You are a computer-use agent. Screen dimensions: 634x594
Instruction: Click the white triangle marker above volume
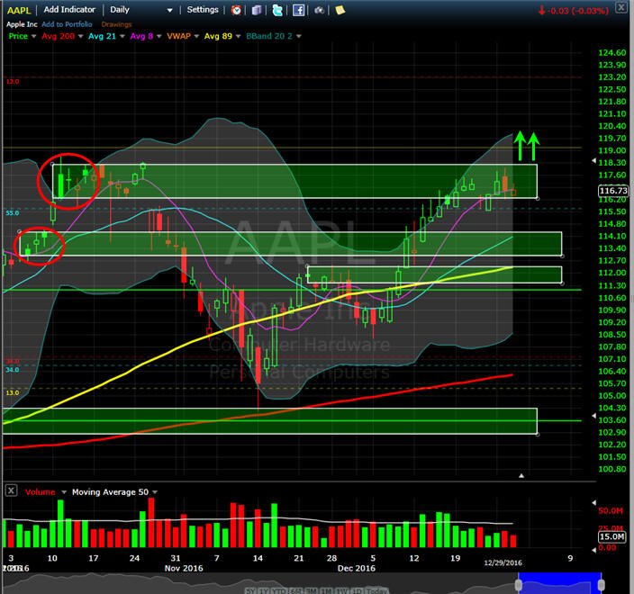pos(521,475)
